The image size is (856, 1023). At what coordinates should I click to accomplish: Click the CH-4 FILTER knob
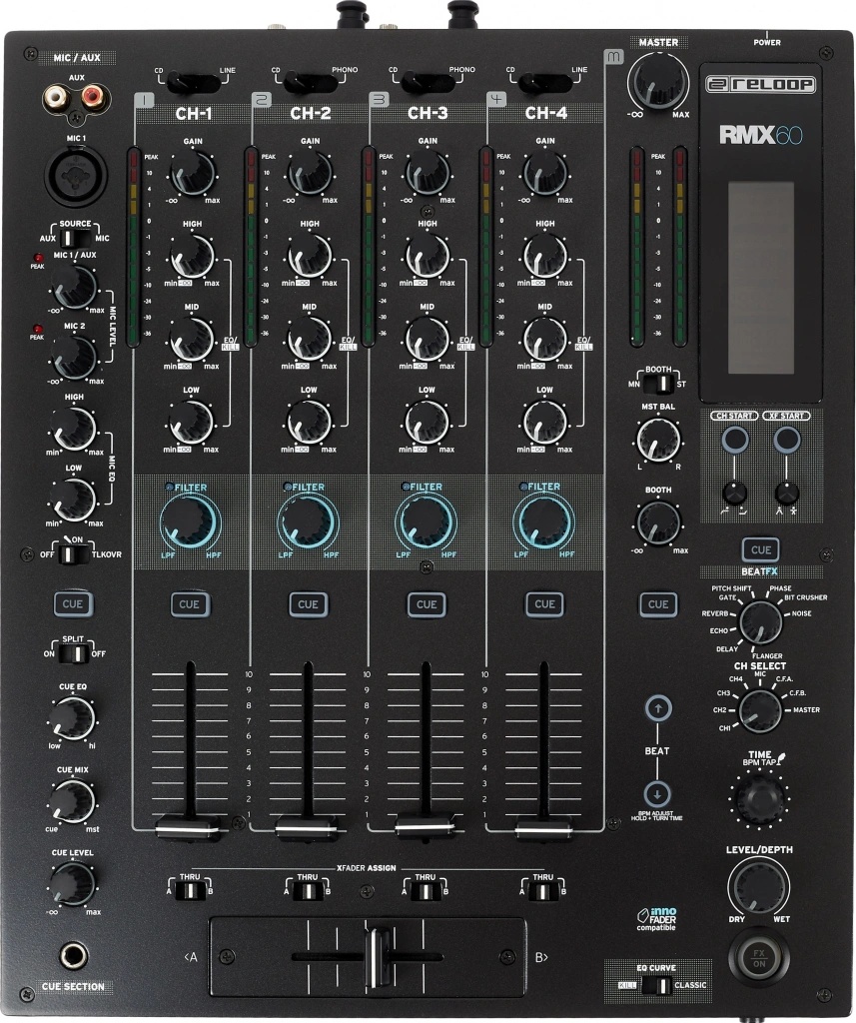pos(543,521)
